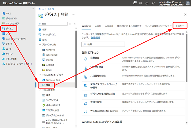The width and height of the screenshot is (191, 128).
Task: Open 条件付きアクセス menu item
Action: 51,105
